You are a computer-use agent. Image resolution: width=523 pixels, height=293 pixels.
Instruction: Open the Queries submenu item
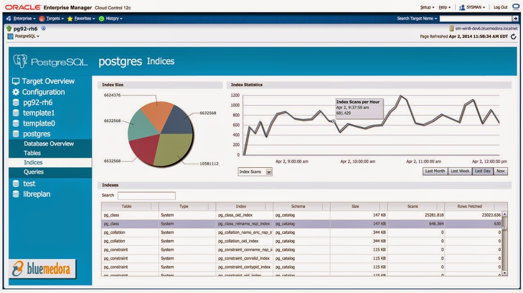(x=34, y=172)
